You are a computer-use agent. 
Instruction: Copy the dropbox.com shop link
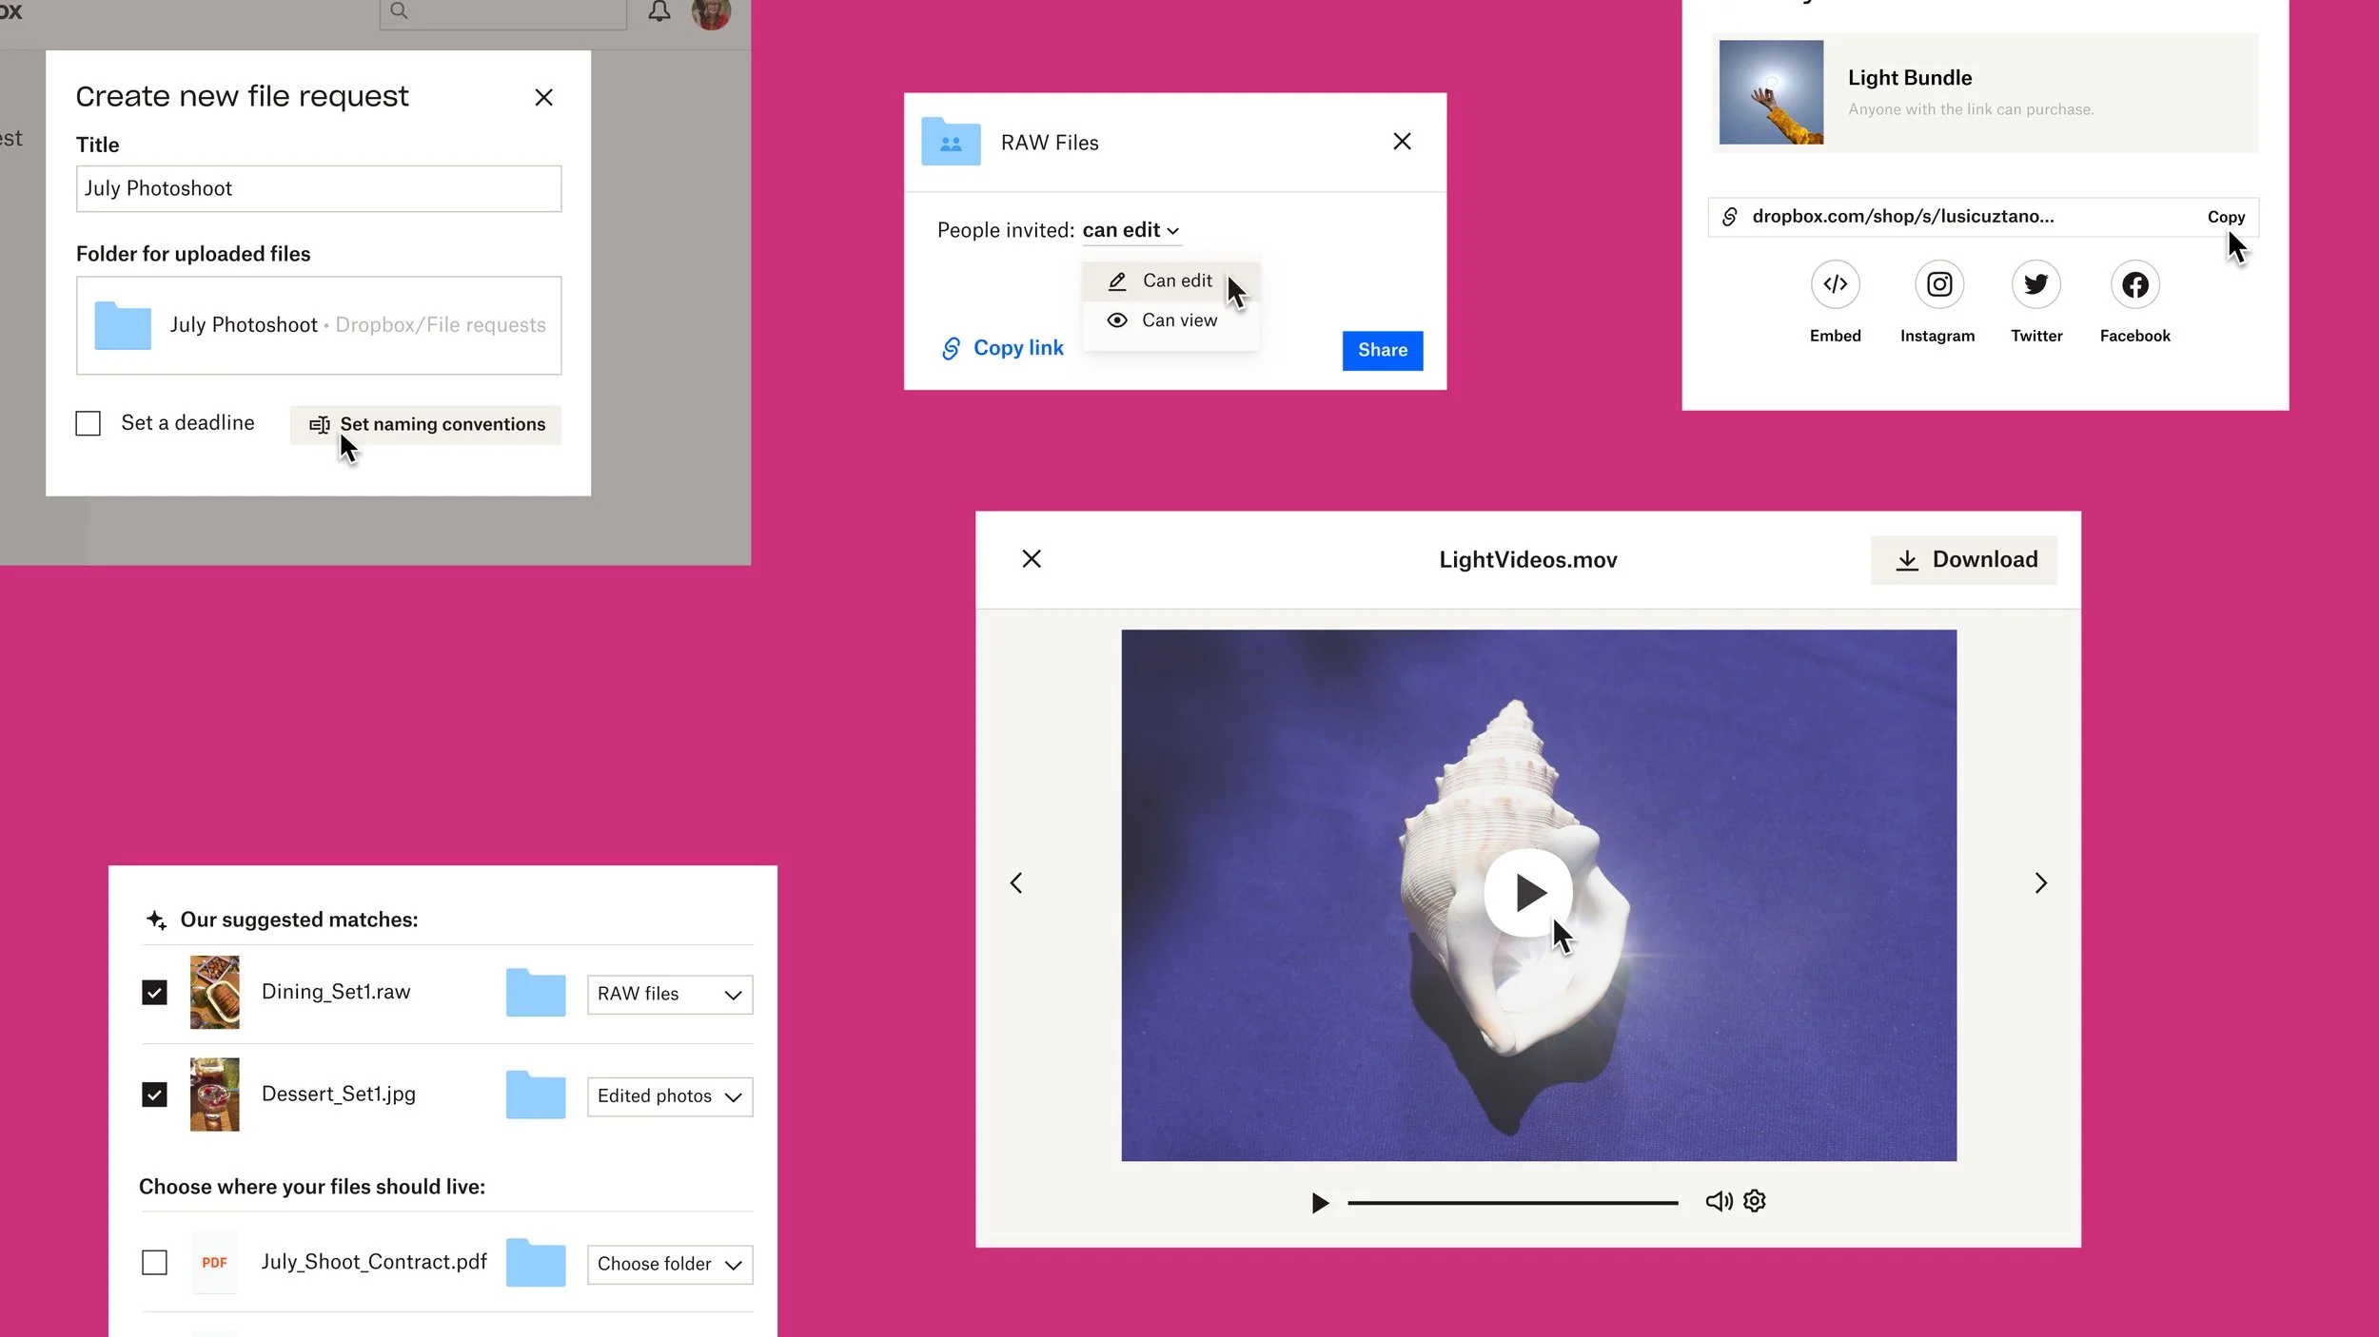[x=2225, y=217]
